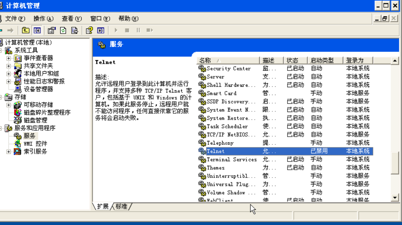402x225 pixels.
Task: Click the services list scroll down arrow
Action: (395, 198)
